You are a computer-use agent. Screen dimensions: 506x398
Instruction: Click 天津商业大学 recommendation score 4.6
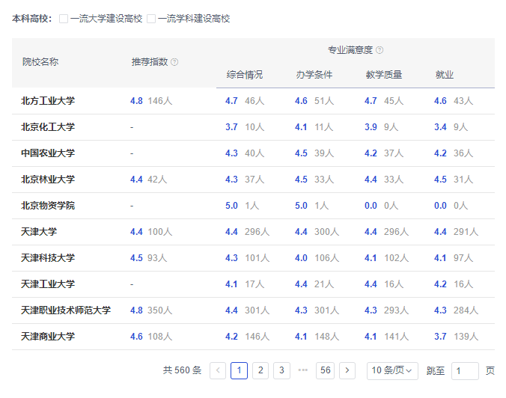click(136, 337)
